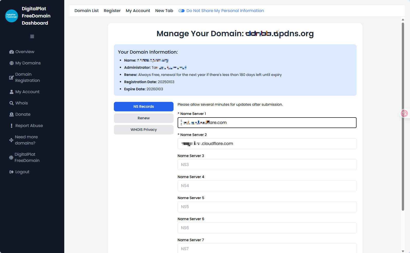The height and width of the screenshot is (253, 410).
Task: Click the scrollbar down arrow
Action: pyautogui.click(x=403, y=251)
